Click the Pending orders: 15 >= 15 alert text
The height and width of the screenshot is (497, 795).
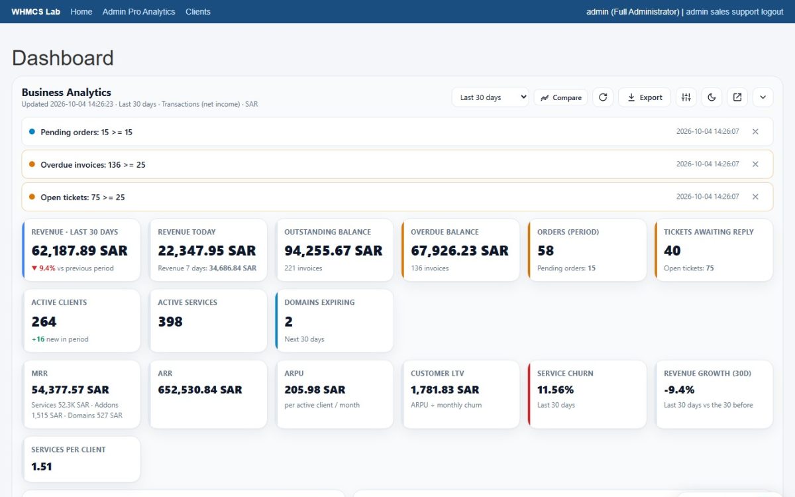[86, 132]
